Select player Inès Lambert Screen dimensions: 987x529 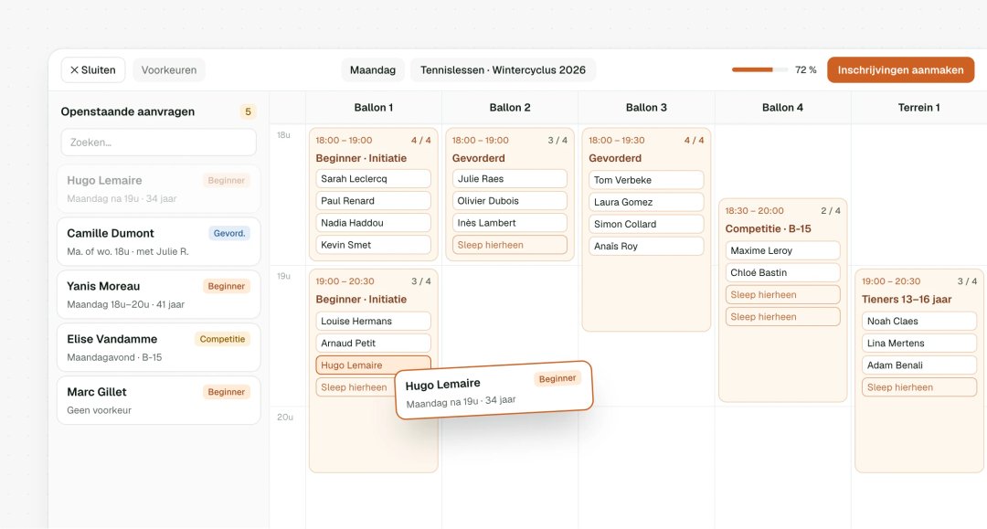click(510, 223)
